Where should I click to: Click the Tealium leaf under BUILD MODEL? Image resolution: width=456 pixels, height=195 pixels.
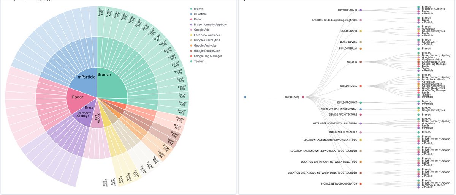(418, 95)
